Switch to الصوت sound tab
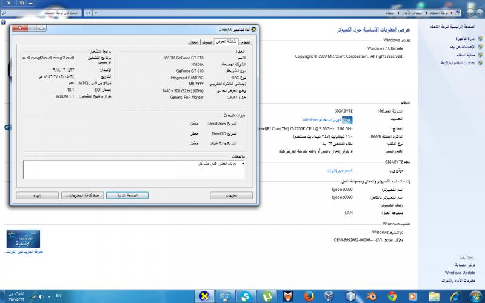 207,42
